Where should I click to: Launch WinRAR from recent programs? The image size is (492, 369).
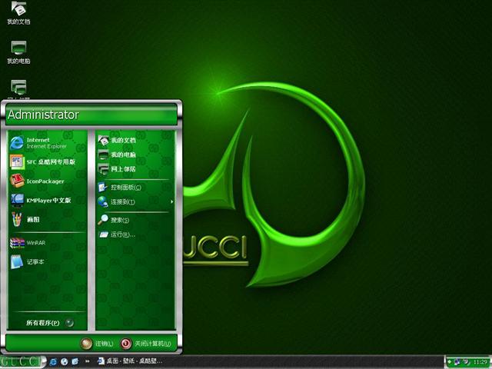[47, 243]
